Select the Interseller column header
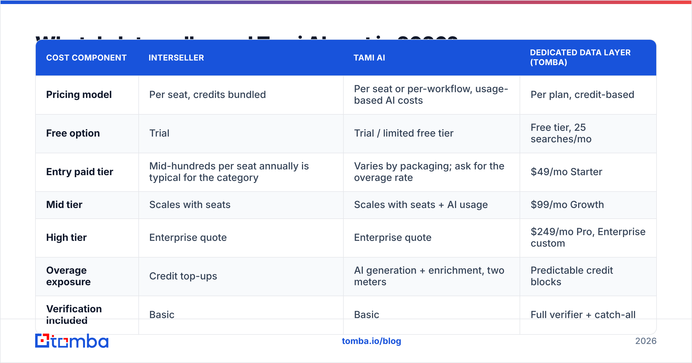This screenshot has width=692, height=363. (x=176, y=58)
